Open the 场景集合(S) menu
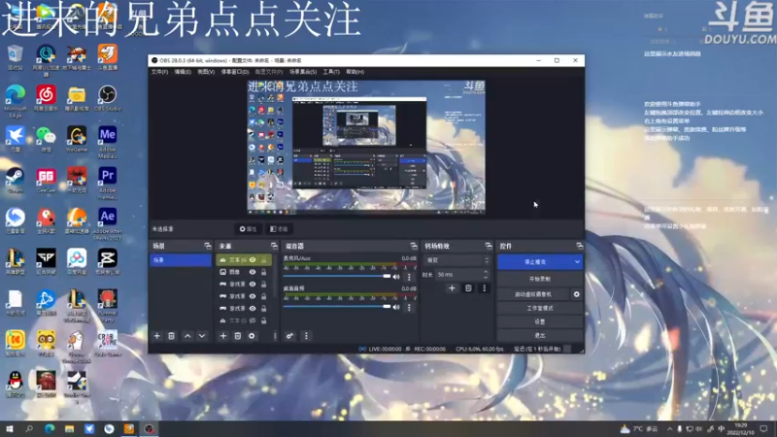The image size is (777, 437). pyautogui.click(x=303, y=72)
